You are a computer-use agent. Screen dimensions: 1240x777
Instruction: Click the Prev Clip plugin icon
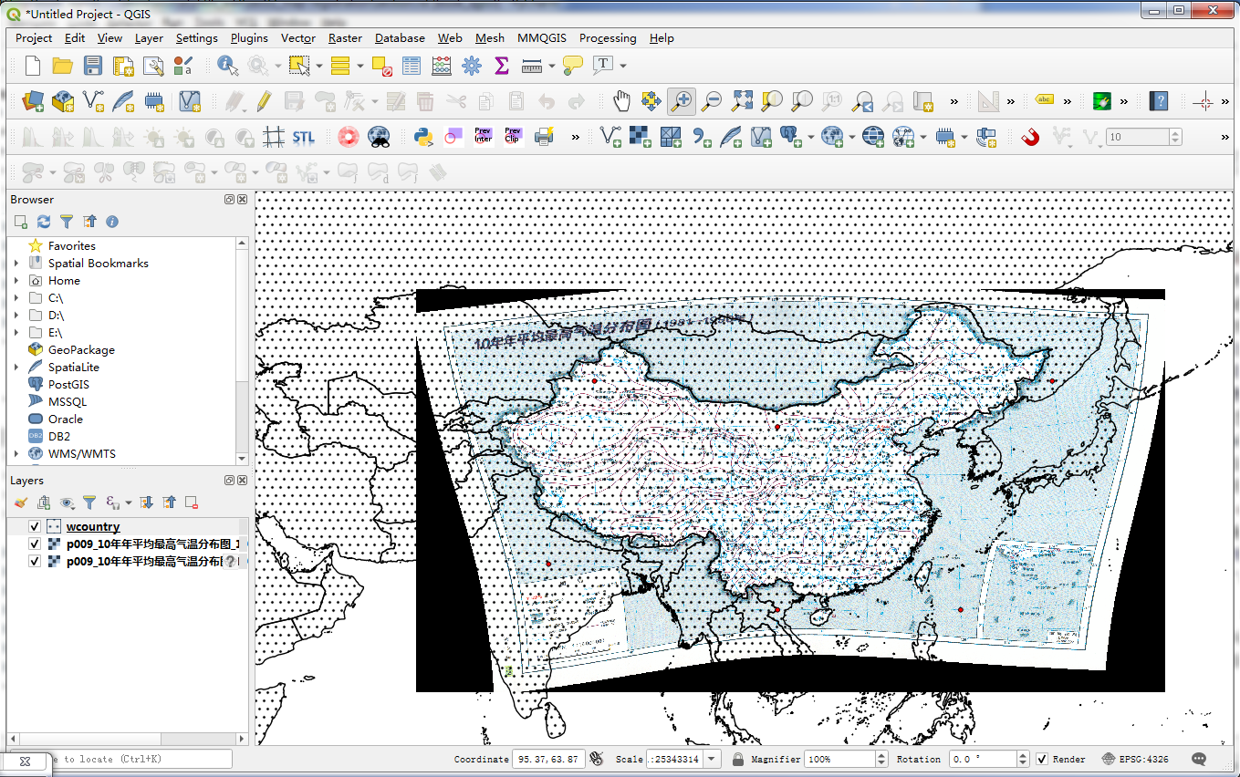pos(513,137)
